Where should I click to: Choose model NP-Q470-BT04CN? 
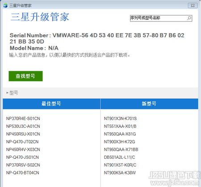23,173
